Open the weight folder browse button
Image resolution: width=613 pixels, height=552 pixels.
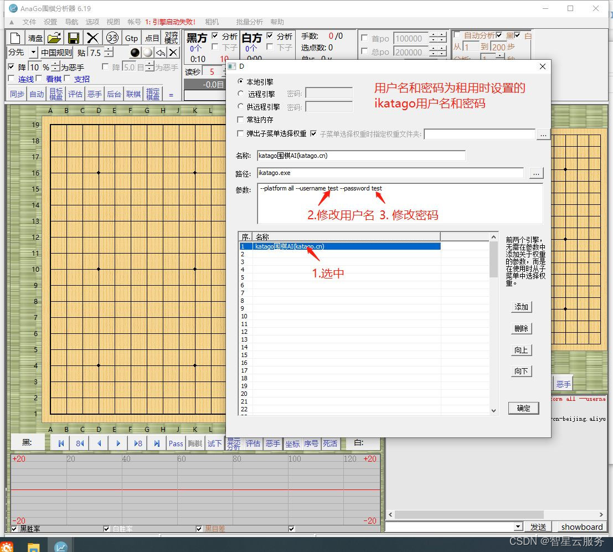[x=543, y=135]
